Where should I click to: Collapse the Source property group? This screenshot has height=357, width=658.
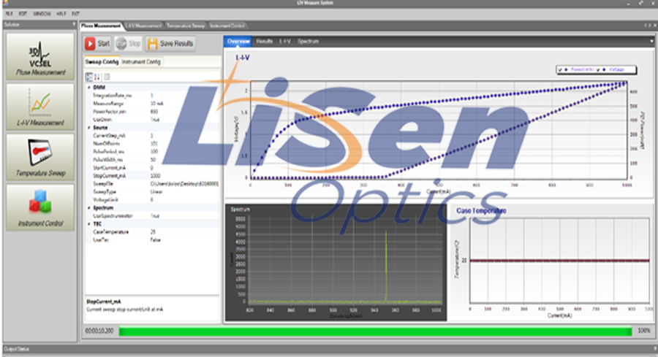(89, 127)
